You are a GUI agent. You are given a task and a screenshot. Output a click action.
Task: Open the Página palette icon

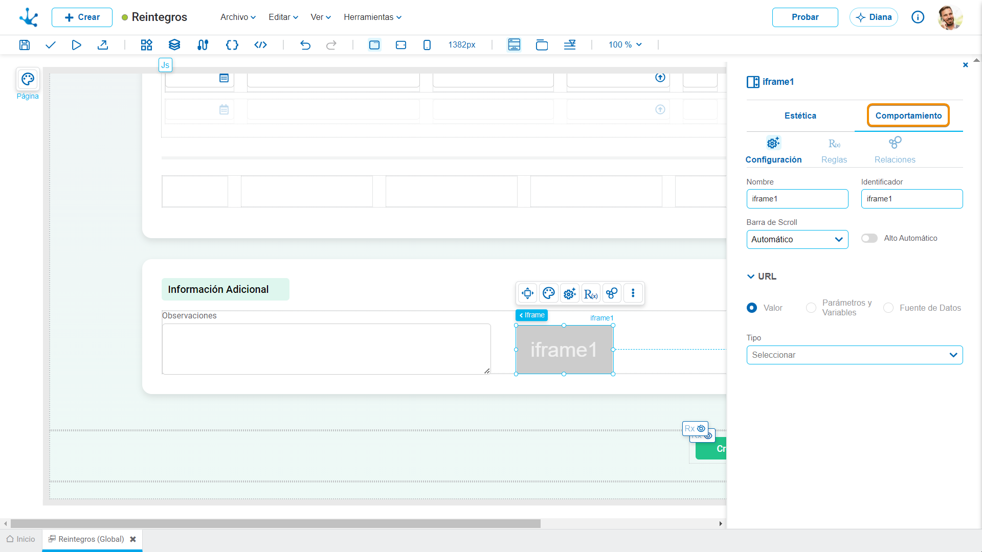[28, 79]
